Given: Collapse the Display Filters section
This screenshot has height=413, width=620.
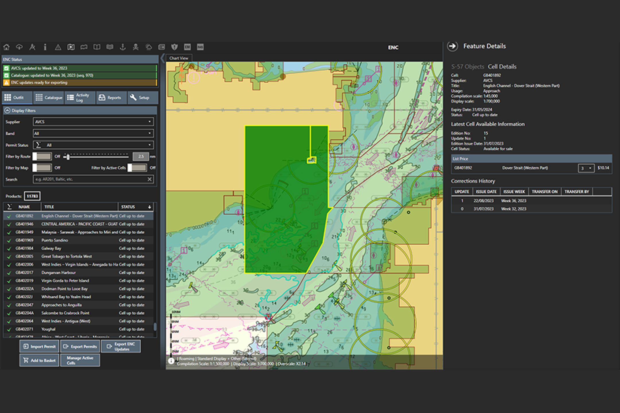Looking at the screenshot, I should click(7, 110).
